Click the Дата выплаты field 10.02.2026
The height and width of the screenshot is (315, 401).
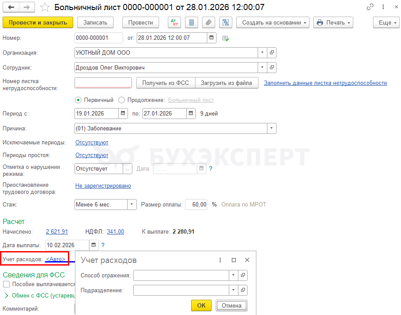pos(67,245)
